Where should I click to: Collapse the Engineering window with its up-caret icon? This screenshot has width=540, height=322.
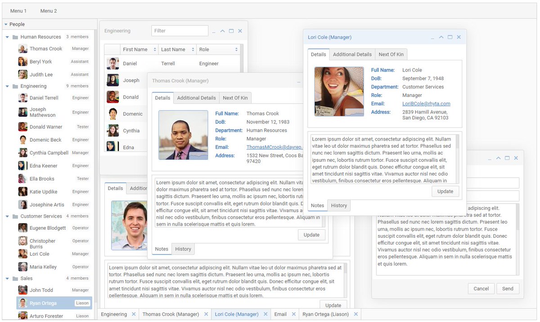pyautogui.click(x=223, y=31)
